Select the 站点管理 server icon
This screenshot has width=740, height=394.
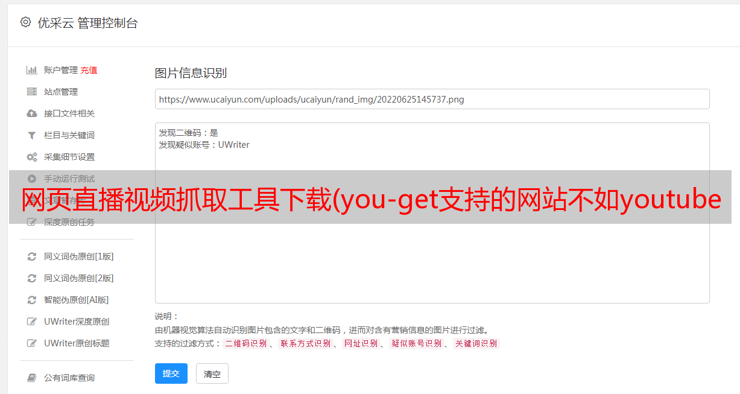click(x=32, y=92)
